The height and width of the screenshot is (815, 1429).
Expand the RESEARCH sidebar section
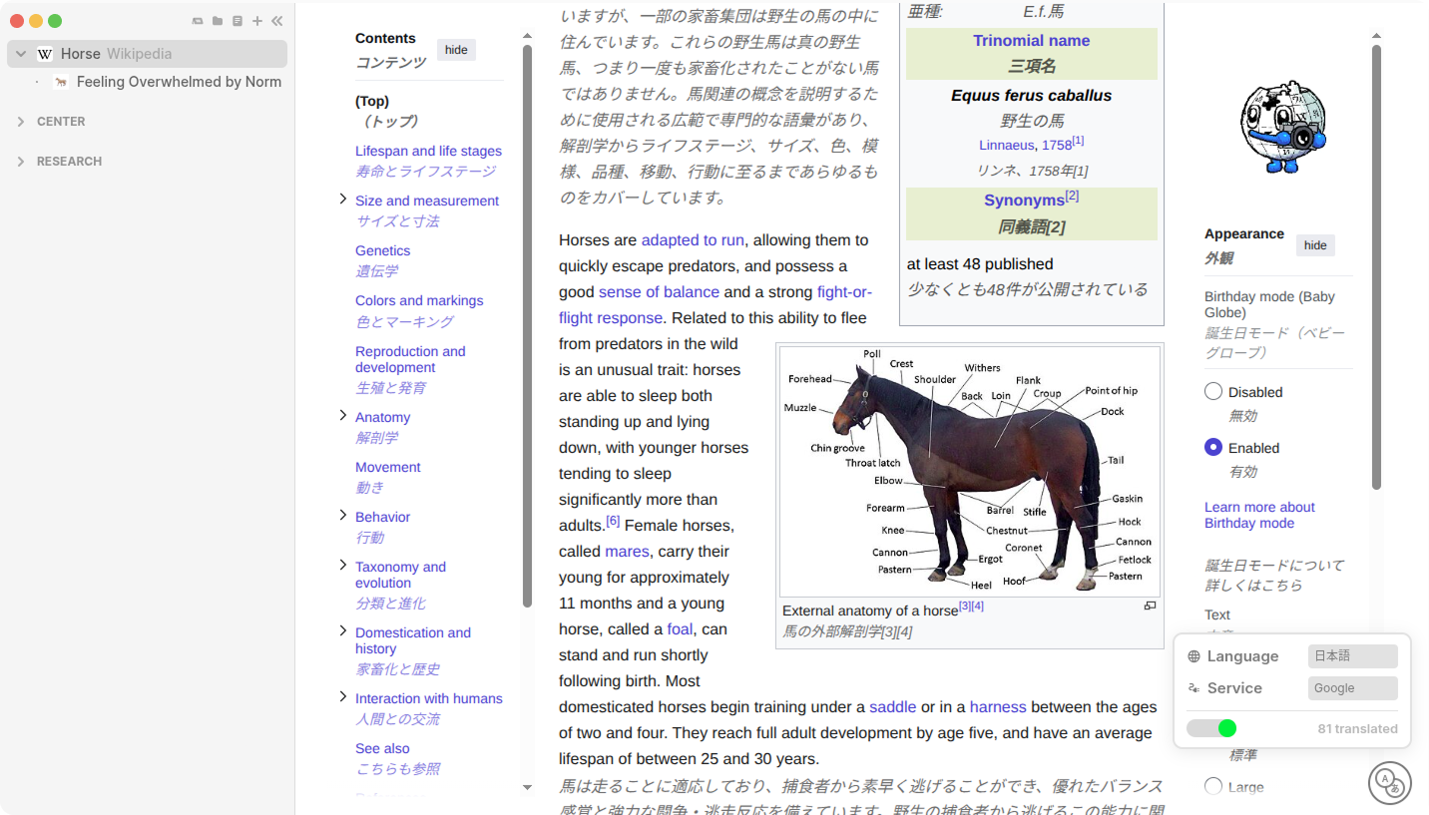pyautogui.click(x=21, y=162)
